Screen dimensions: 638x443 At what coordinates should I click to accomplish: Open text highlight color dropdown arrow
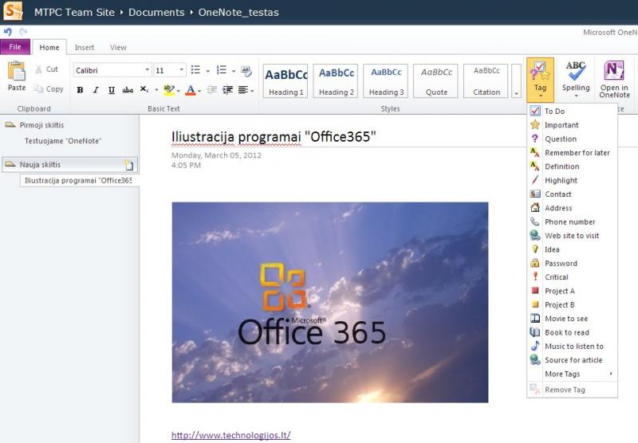coord(178,91)
